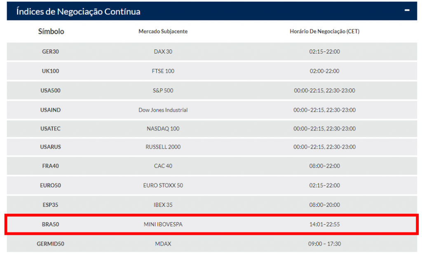The width and height of the screenshot is (422, 258).
Task: Click the DAX 30 market cell
Action: pyautogui.click(x=163, y=52)
